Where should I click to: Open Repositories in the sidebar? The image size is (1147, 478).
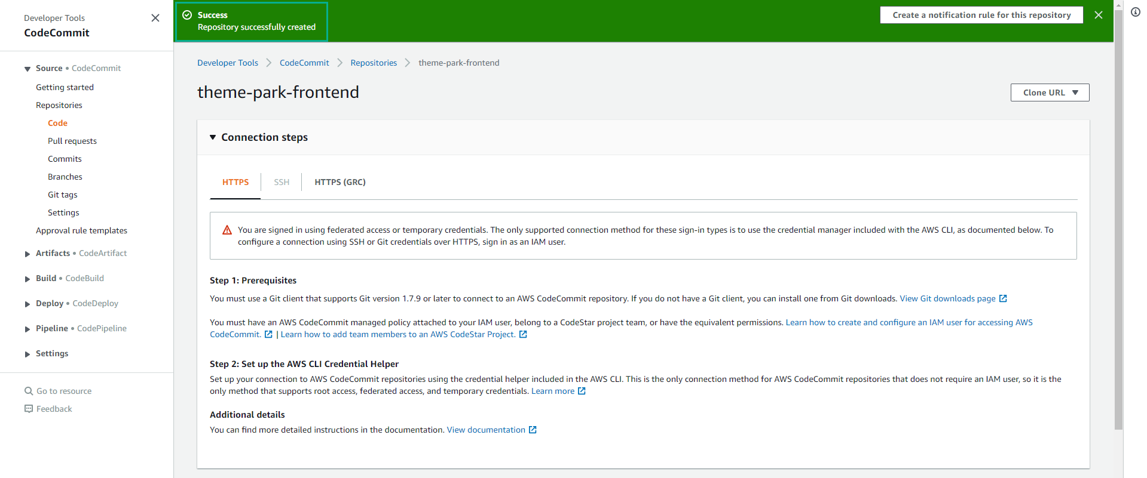pyautogui.click(x=59, y=105)
